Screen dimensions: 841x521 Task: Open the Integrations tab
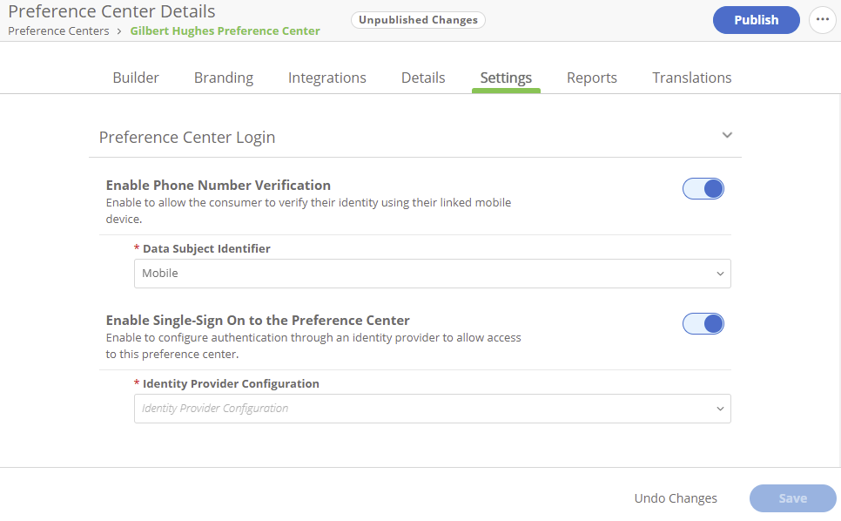(326, 78)
